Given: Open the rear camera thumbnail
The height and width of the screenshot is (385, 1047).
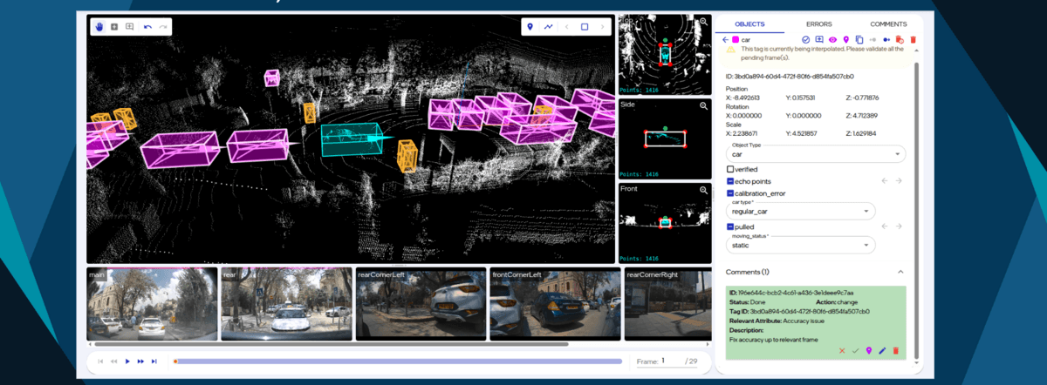Looking at the screenshot, I should pyautogui.click(x=285, y=304).
